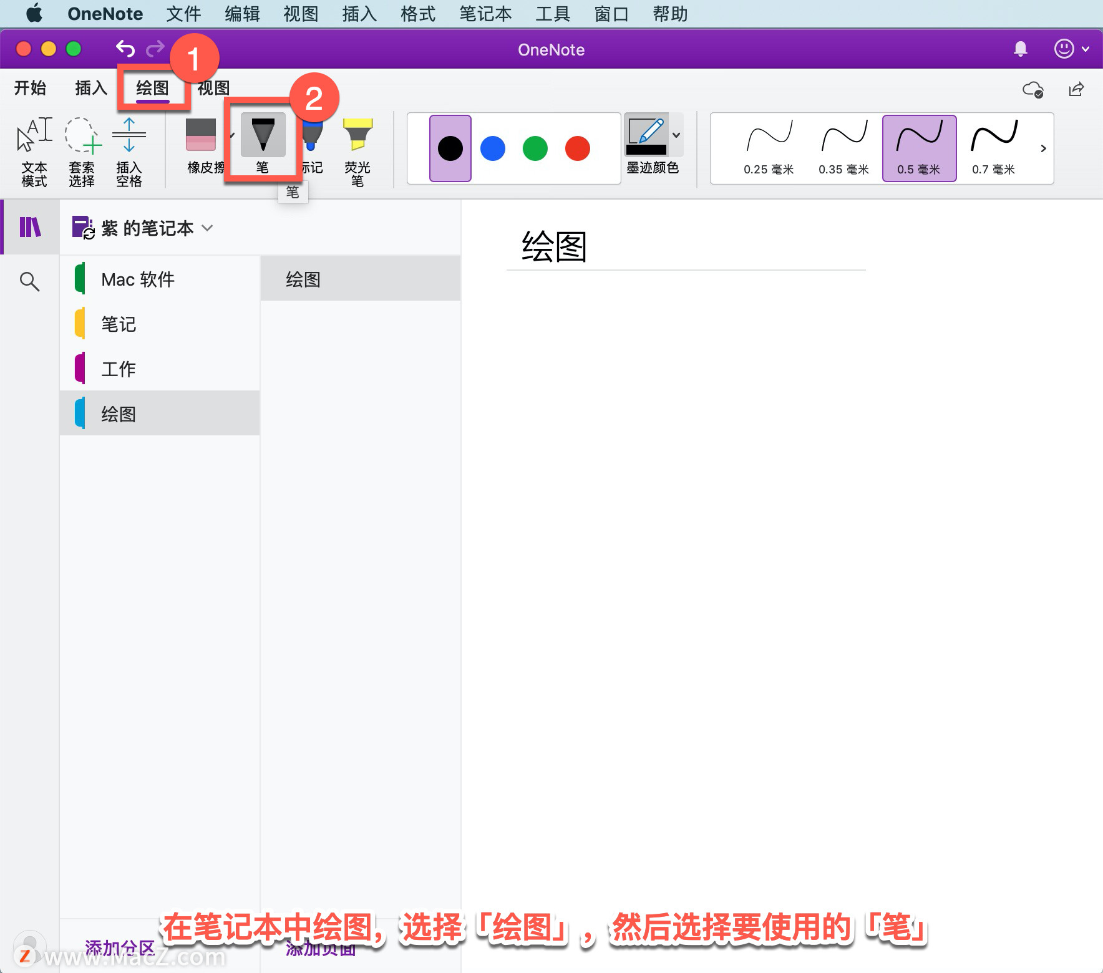
Task: Choose blue ink color swatch
Action: coord(493,148)
